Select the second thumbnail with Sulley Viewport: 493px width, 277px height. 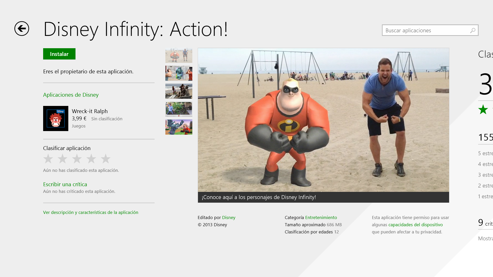(179, 73)
